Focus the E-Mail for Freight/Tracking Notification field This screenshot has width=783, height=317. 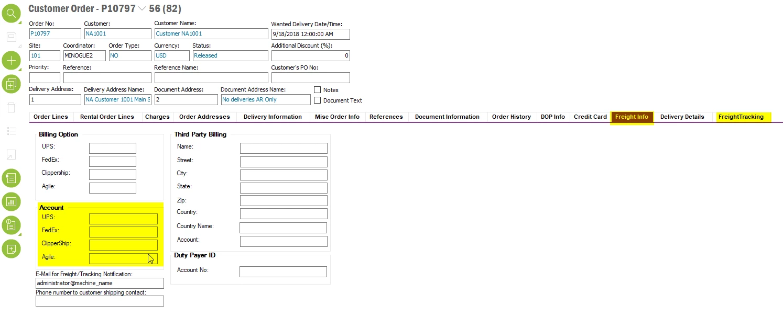pos(100,283)
